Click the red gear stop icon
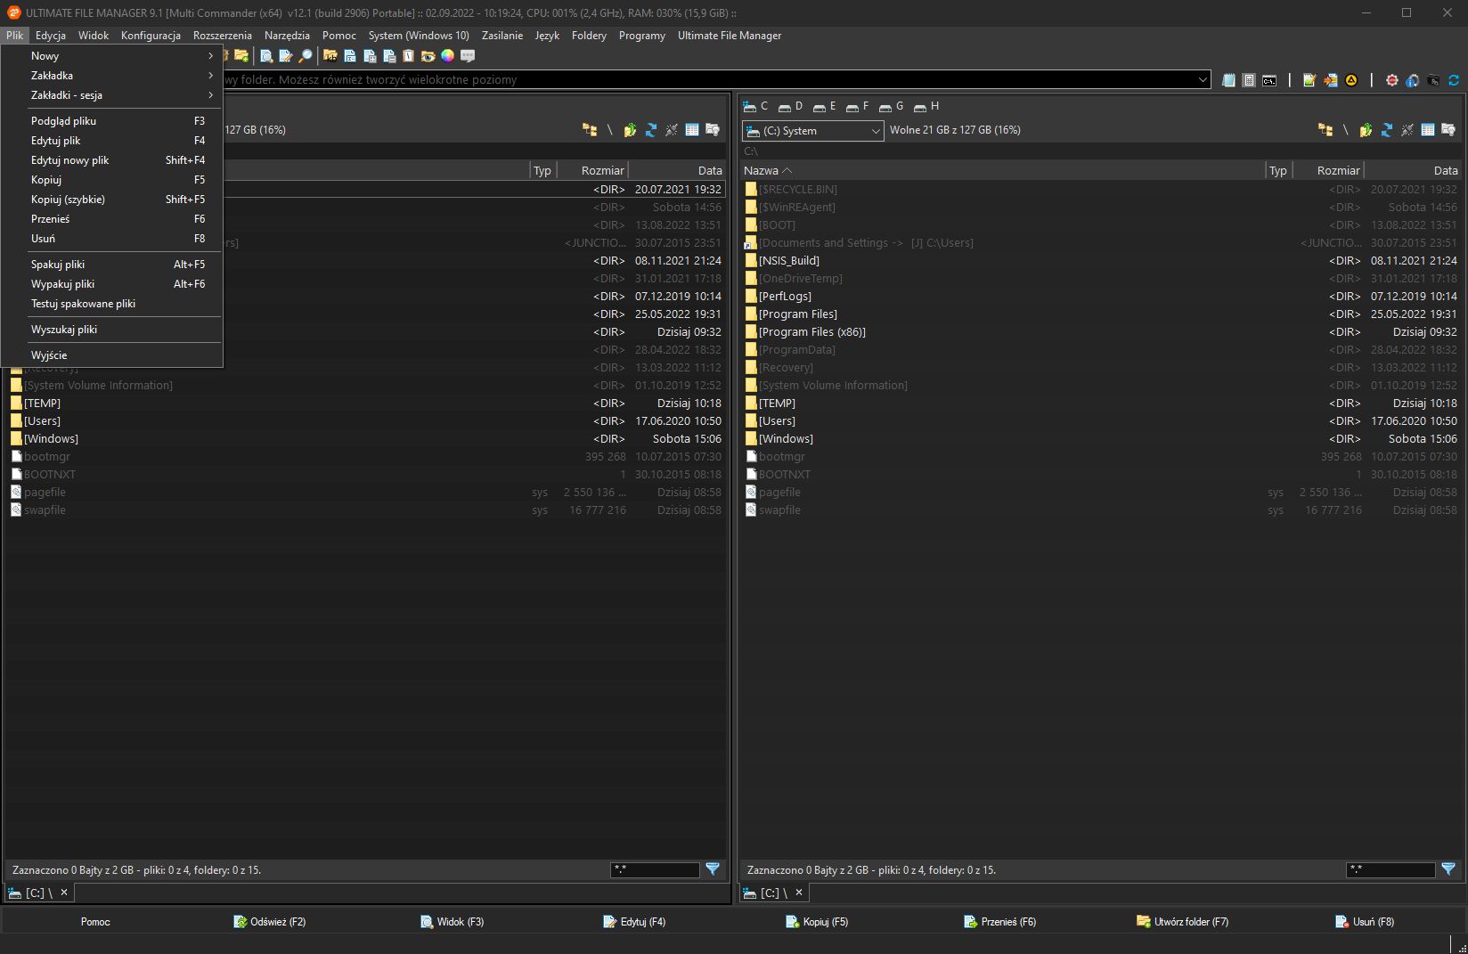 (1392, 80)
